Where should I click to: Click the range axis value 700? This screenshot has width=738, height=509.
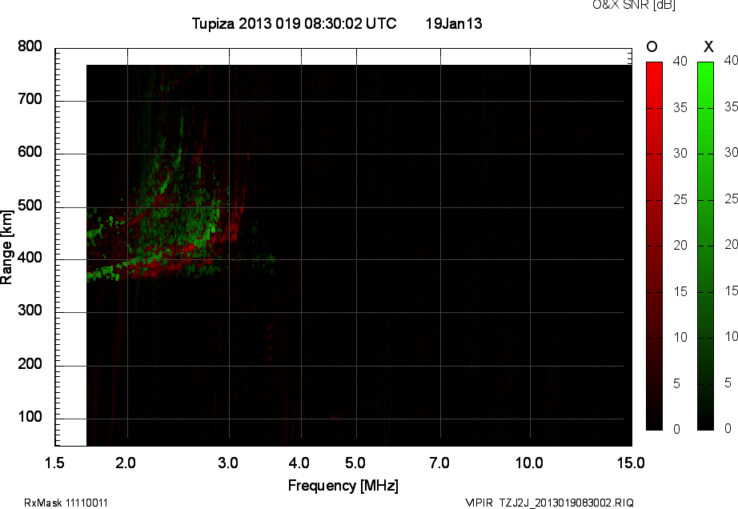[x=30, y=98]
